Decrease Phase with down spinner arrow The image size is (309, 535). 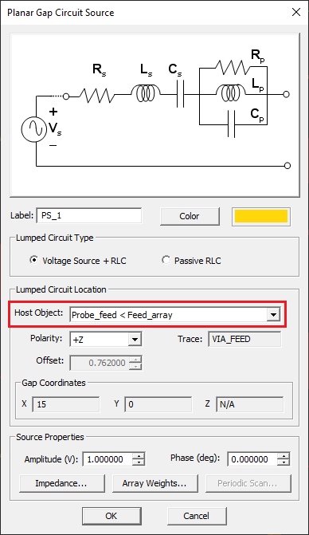[284, 462]
